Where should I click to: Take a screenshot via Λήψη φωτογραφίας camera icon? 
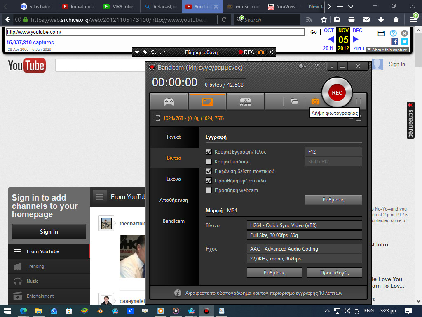(x=314, y=101)
